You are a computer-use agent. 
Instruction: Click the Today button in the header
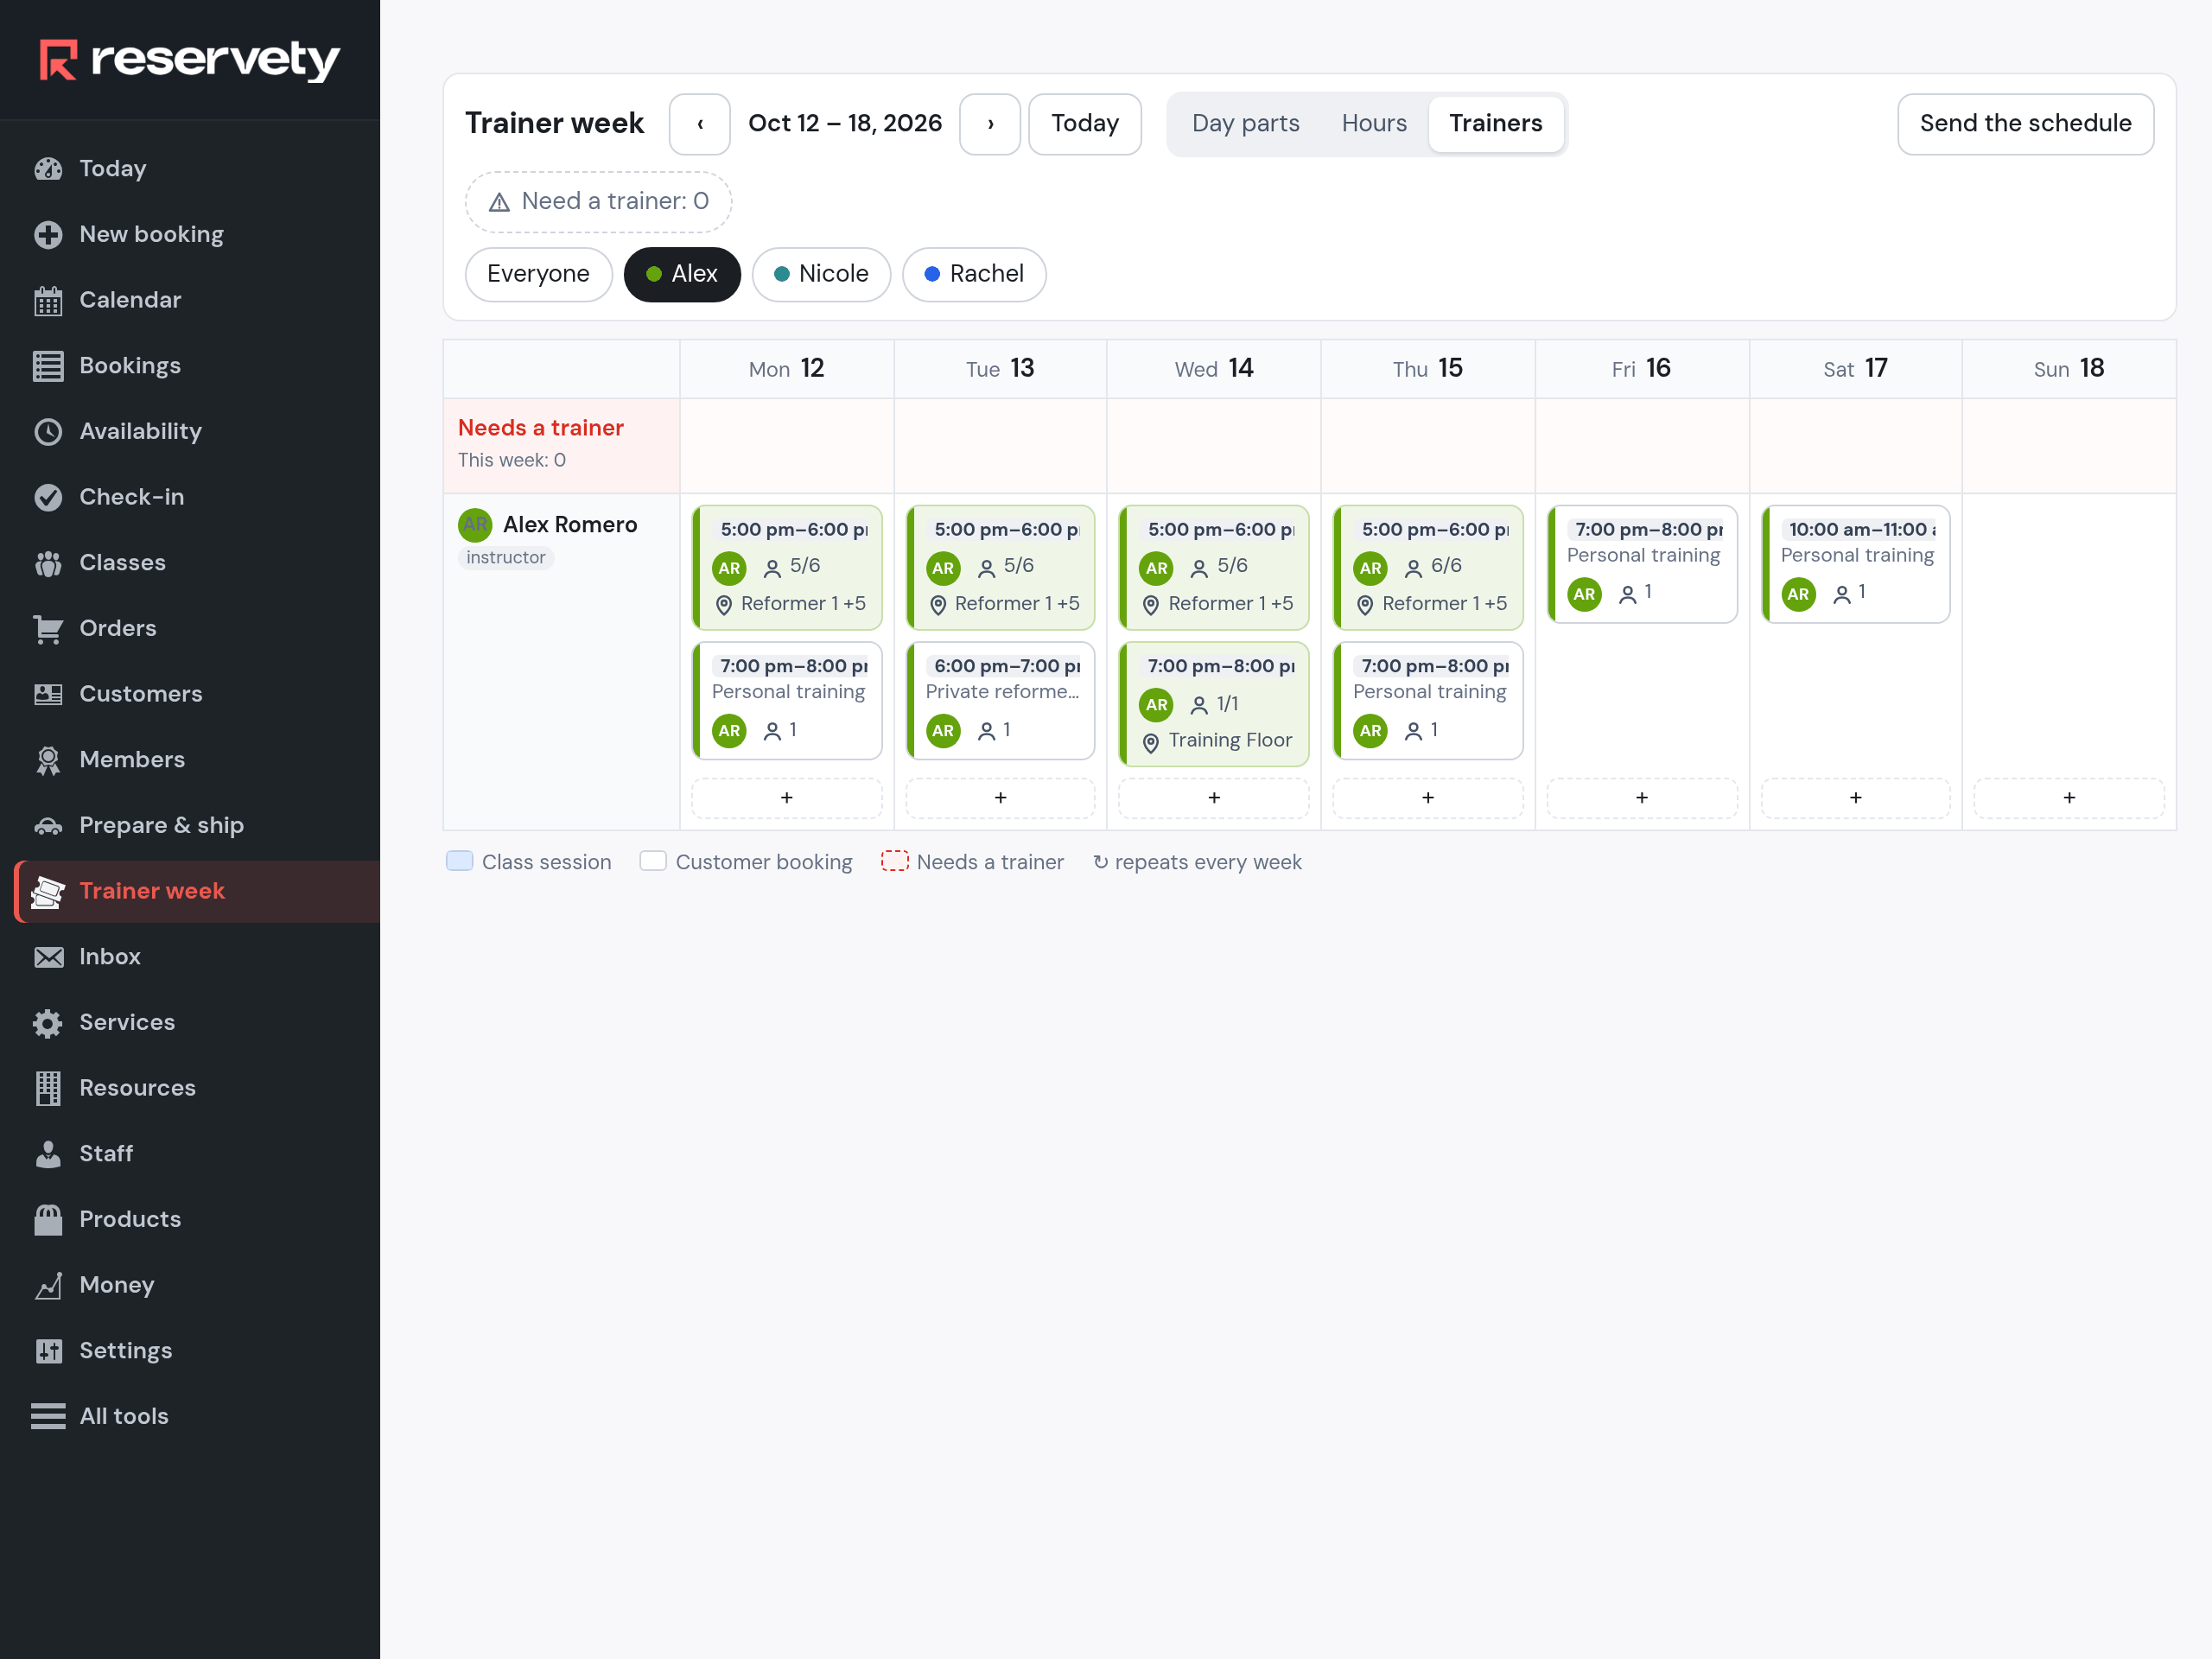[1085, 124]
